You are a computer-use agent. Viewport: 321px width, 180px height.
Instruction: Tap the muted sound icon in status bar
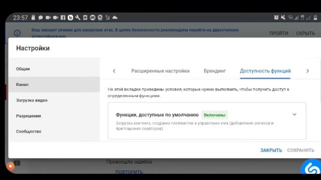click(283, 17)
